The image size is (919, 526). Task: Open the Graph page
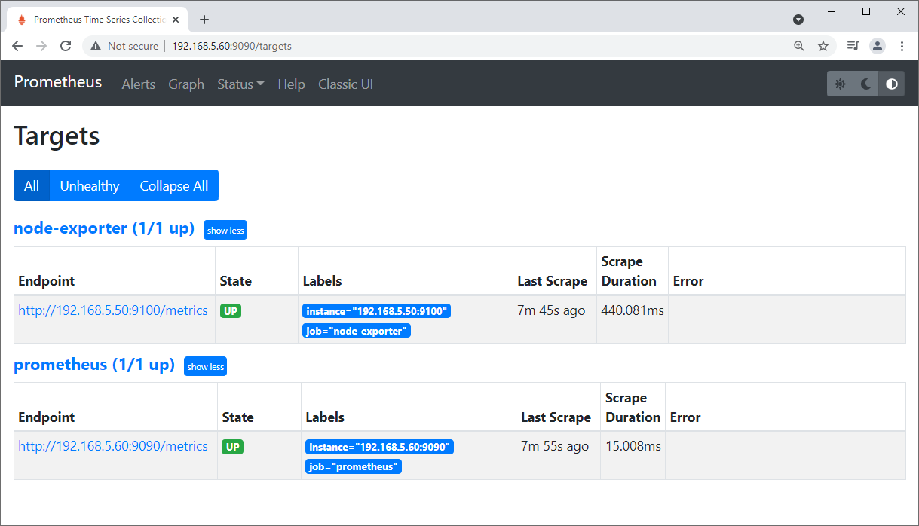tap(186, 84)
